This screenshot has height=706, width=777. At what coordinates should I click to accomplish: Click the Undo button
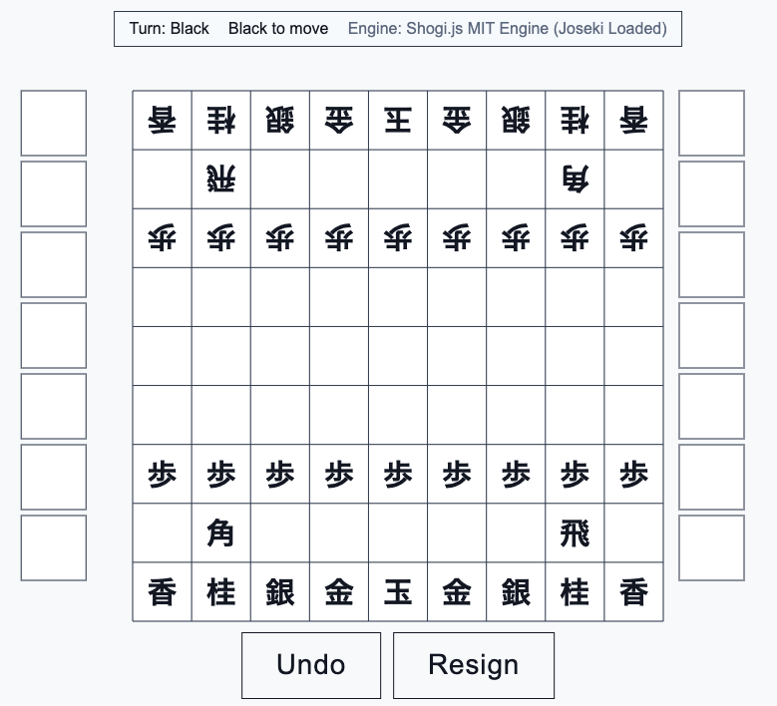[311, 665]
